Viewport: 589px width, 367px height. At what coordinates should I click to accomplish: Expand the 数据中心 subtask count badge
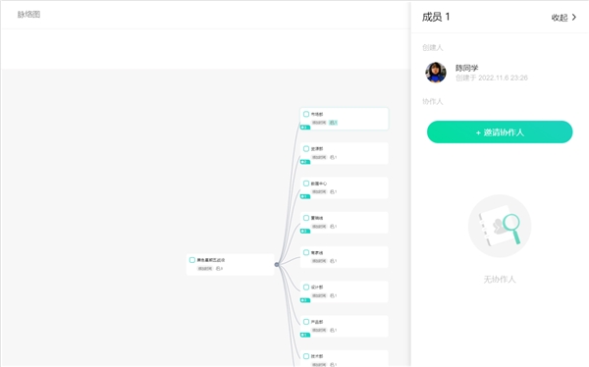pos(305,196)
